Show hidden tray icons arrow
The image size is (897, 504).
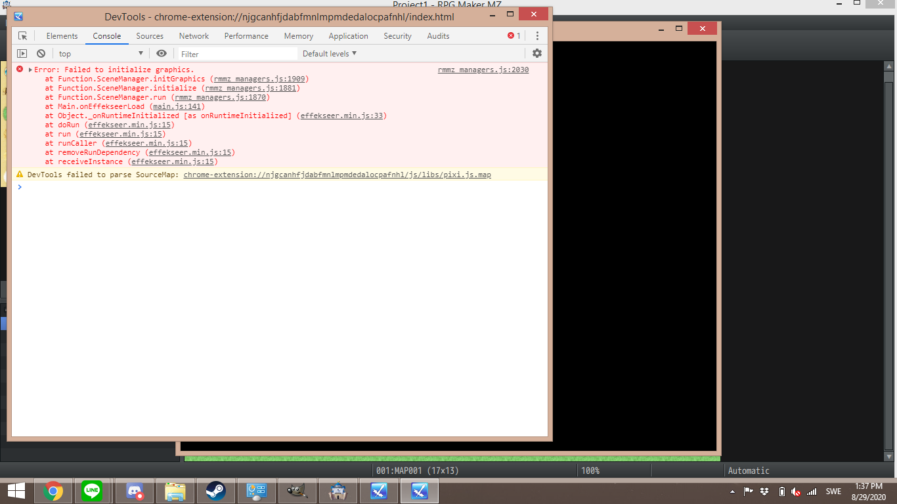point(733,492)
